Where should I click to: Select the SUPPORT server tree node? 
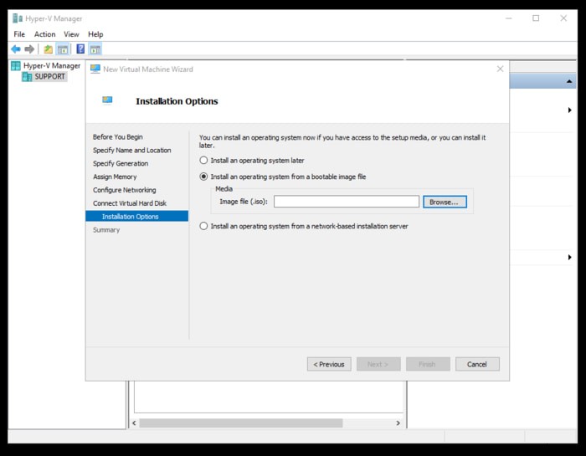[x=44, y=77]
